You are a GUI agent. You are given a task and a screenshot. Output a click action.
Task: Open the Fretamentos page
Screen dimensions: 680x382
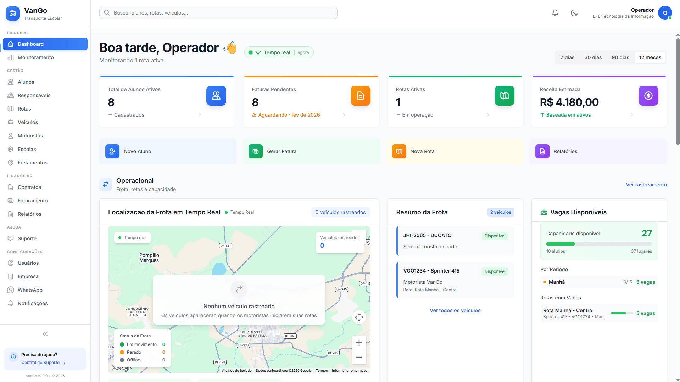(33, 163)
